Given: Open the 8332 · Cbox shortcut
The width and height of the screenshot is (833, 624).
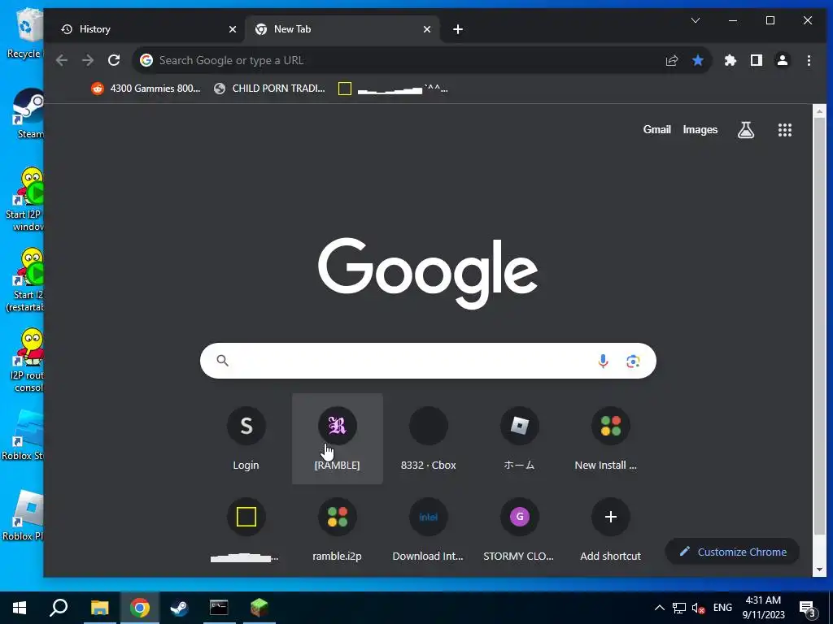Looking at the screenshot, I should coord(428,438).
